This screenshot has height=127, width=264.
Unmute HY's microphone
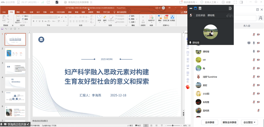tap(254, 60)
